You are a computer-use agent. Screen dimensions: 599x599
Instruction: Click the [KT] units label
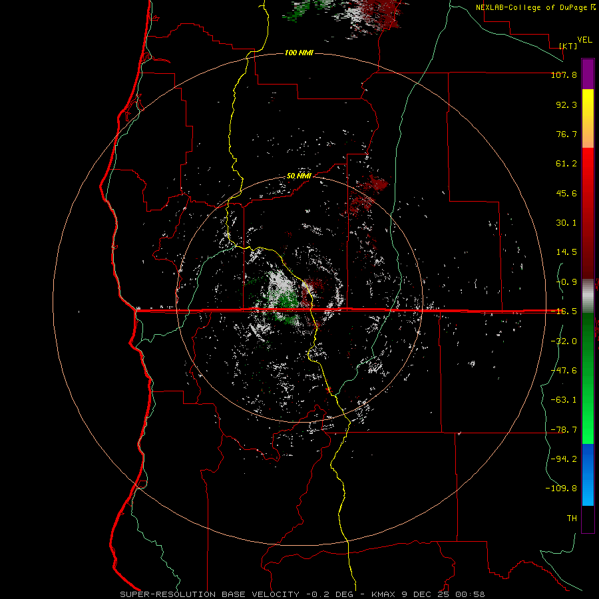[568, 46]
